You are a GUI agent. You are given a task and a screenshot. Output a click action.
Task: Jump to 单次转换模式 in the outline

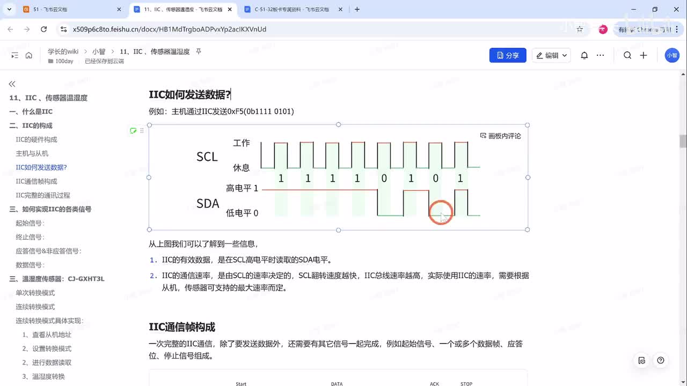[35, 293]
